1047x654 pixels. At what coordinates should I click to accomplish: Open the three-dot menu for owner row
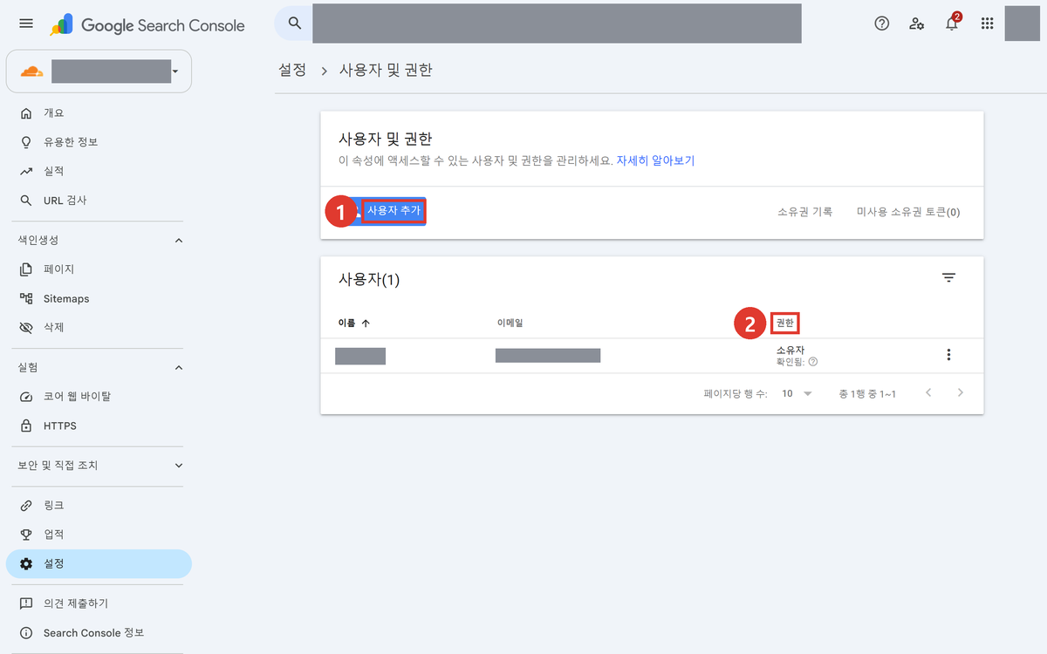tap(948, 355)
